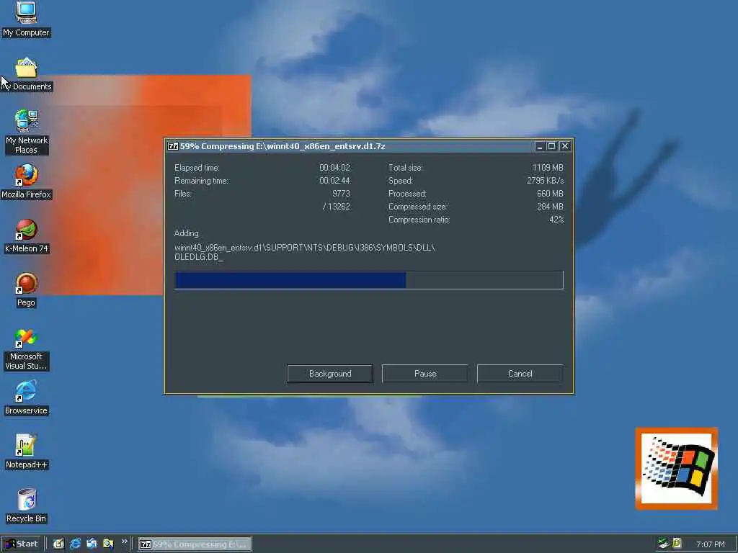Launch Internet Explorer from quick launch
Image resolution: width=738 pixels, height=553 pixels.
[x=75, y=544]
